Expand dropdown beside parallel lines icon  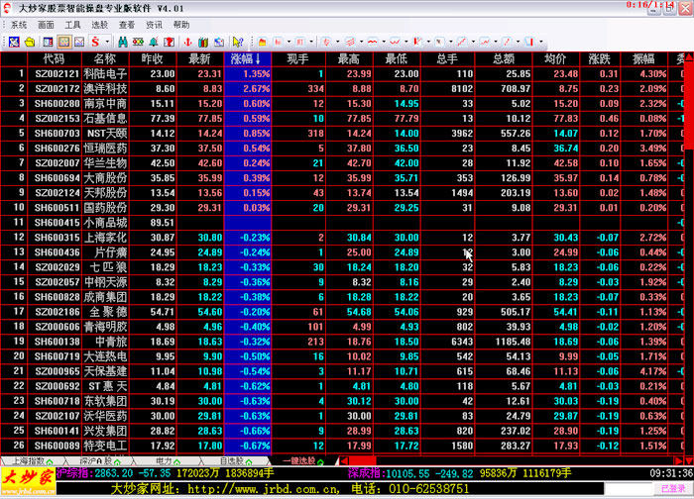tap(361, 42)
